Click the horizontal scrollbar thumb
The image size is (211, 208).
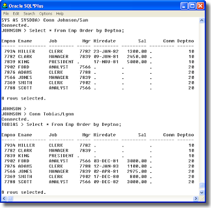pos(10,199)
